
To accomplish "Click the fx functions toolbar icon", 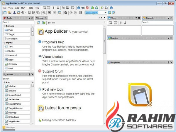I will (67, 8).
